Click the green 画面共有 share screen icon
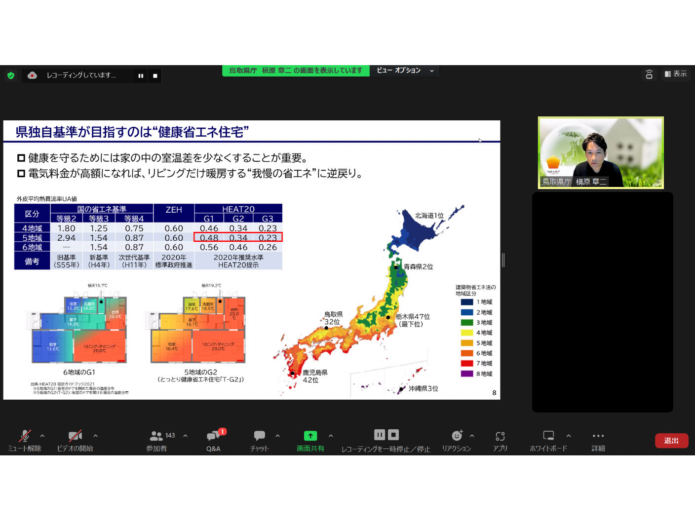Screen dimensions: 695x521 tap(310, 436)
